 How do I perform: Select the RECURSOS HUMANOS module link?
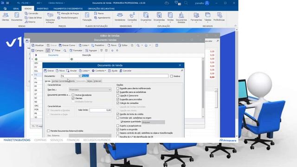(x=97, y=140)
